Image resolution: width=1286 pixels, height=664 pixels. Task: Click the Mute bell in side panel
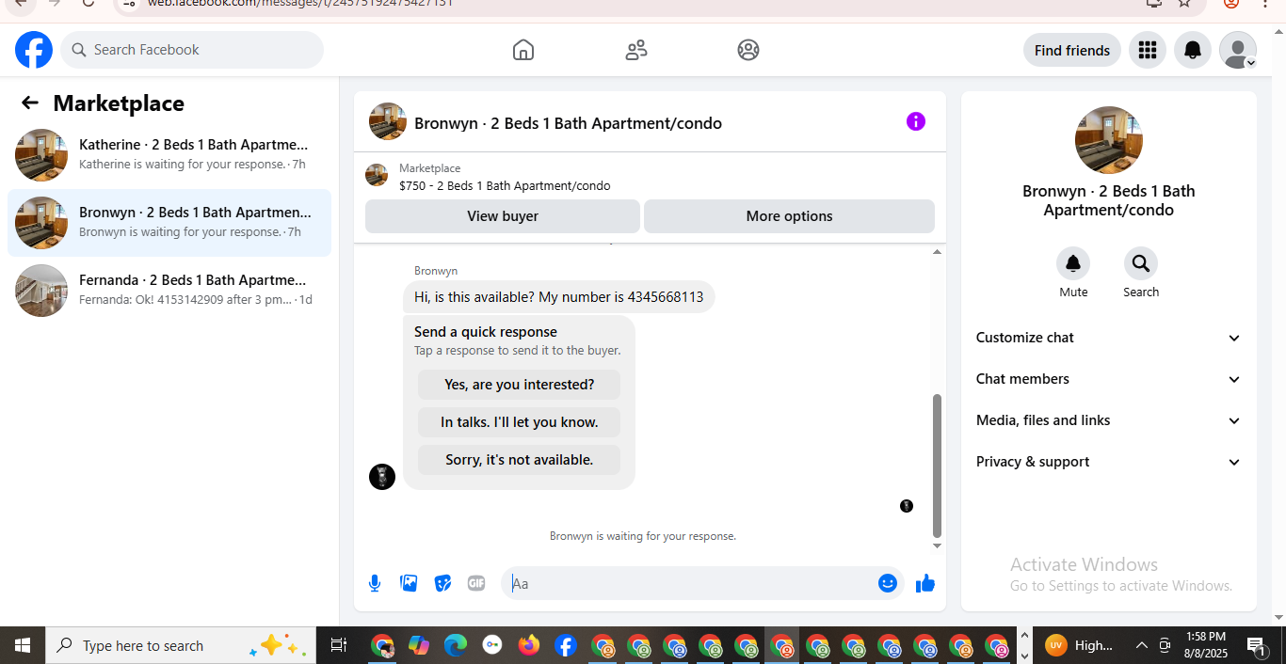(1073, 263)
